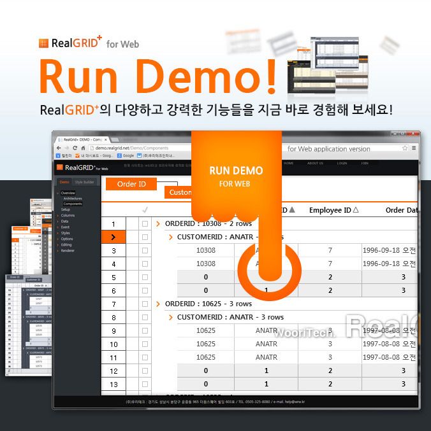The width and height of the screenshot is (431, 431).
Task: Click the browser forward arrow
Action: click(67, 148)
